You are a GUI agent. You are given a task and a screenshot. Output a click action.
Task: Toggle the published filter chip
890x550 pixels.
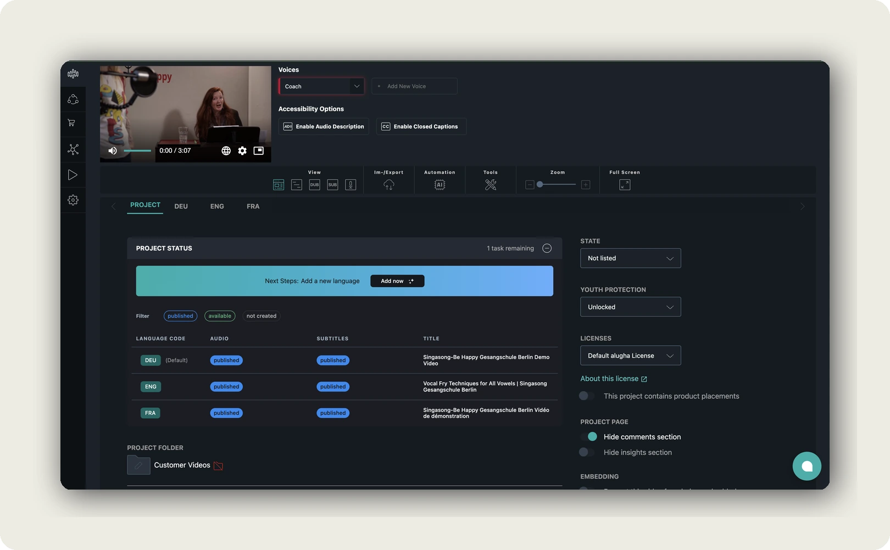coord(180,316)
